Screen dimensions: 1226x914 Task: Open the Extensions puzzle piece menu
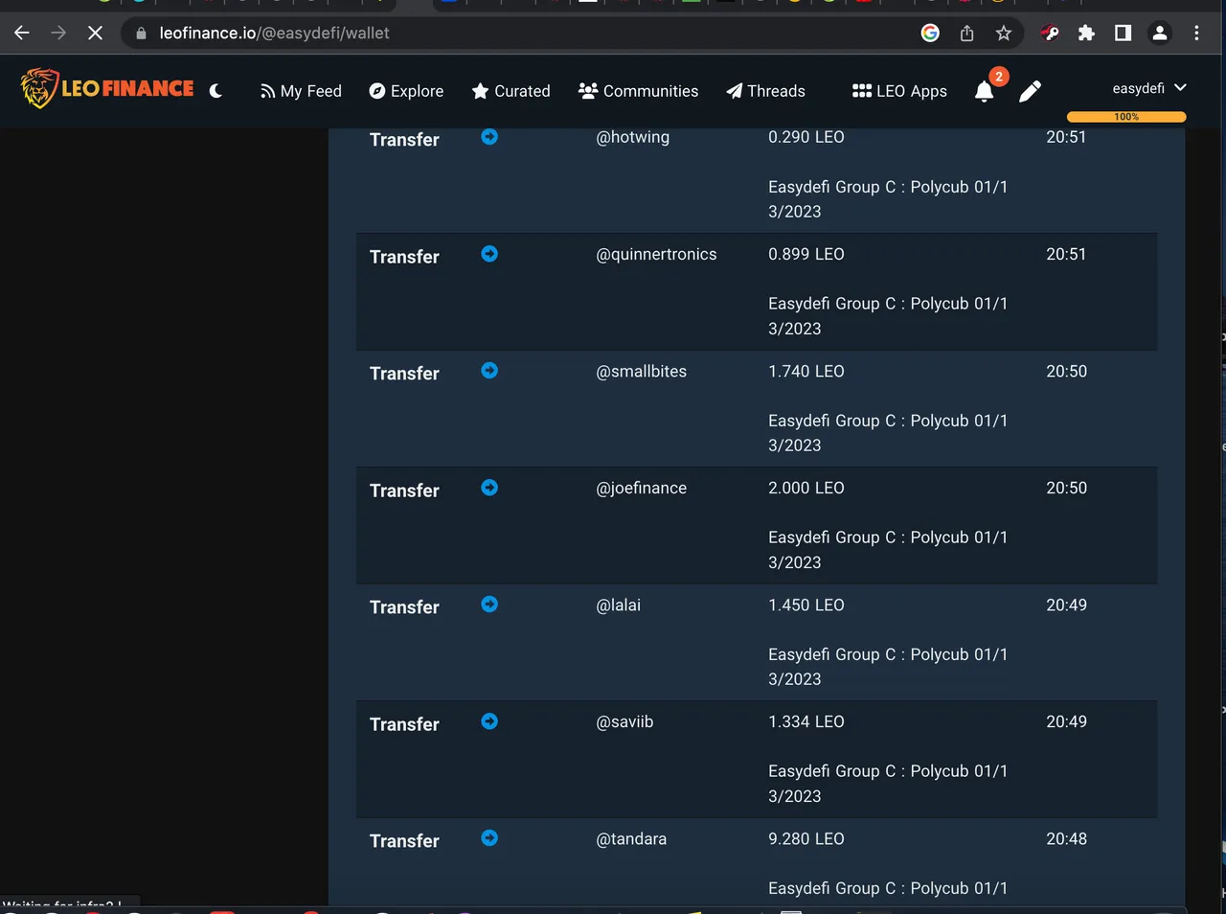click(x=1086, y=34)
